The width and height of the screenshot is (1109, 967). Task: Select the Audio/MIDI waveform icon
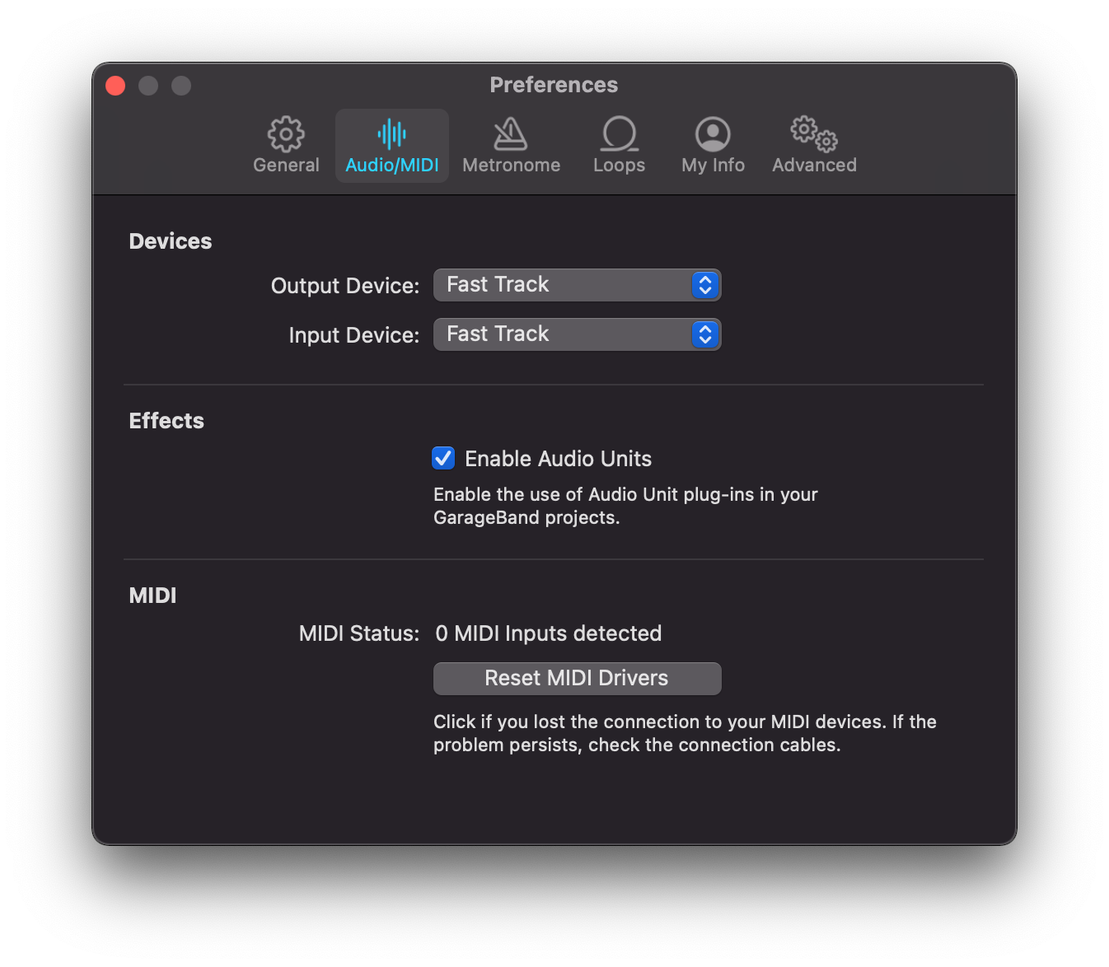(391, 132)
